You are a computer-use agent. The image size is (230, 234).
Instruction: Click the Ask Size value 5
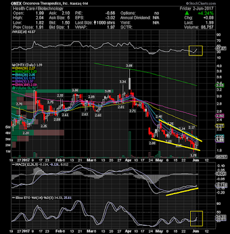point(68,18)
